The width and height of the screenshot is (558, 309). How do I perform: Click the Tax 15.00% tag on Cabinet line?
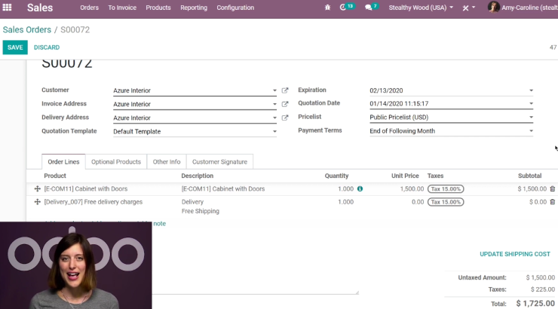(446, 189)
